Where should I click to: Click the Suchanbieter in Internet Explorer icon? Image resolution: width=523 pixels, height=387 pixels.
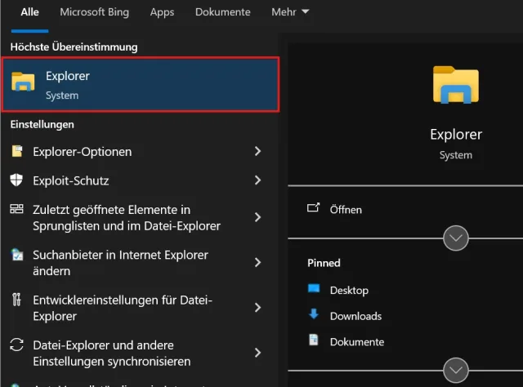click(17, 255)
